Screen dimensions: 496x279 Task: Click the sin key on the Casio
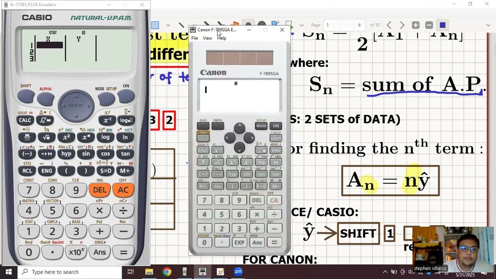(86, 154)
